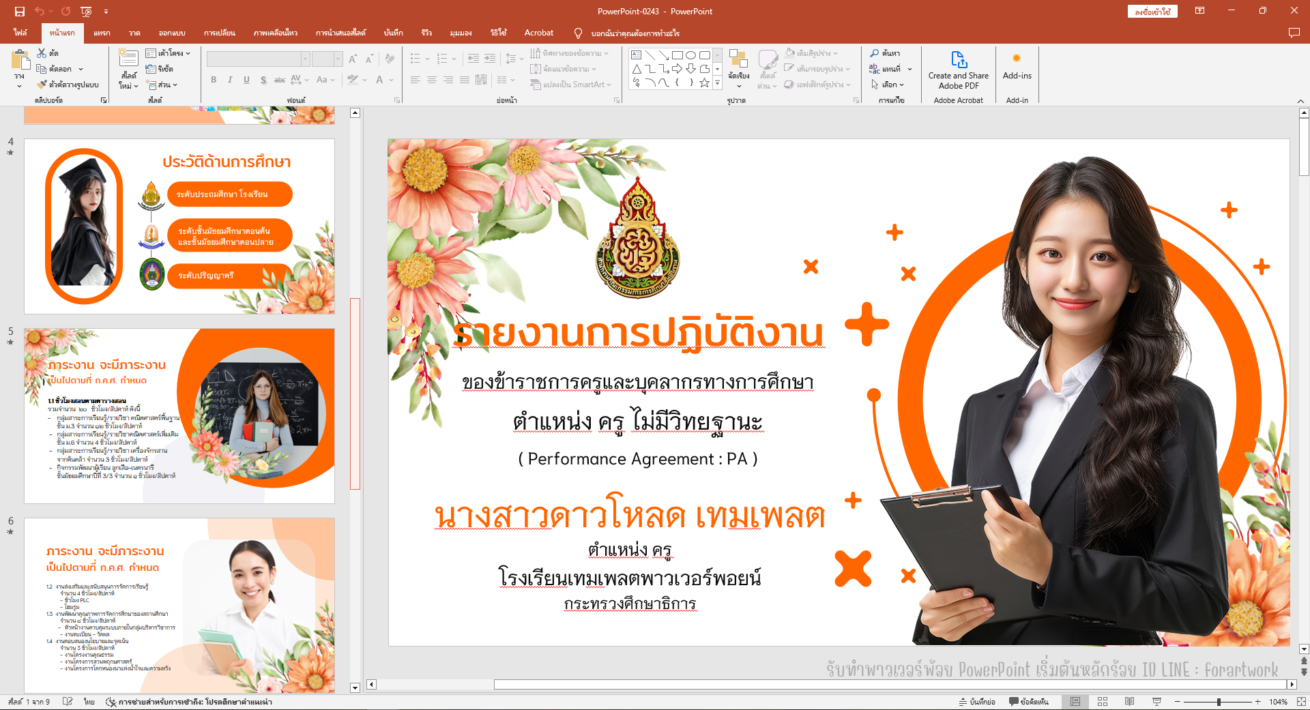Click the sign in (ลงชื่อเข้าใช้) button
This screenshot has width=1310, height=710.
point(1152,12)
